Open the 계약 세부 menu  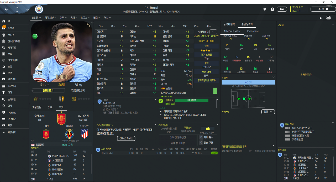[x=50, y=18]
